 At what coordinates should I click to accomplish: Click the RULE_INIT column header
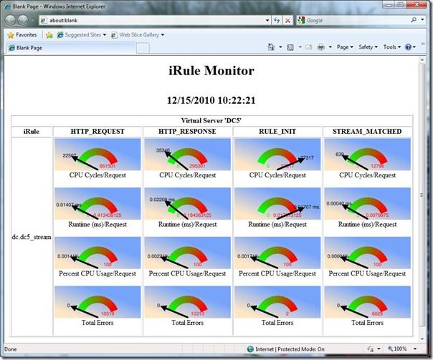pos(277,132)
